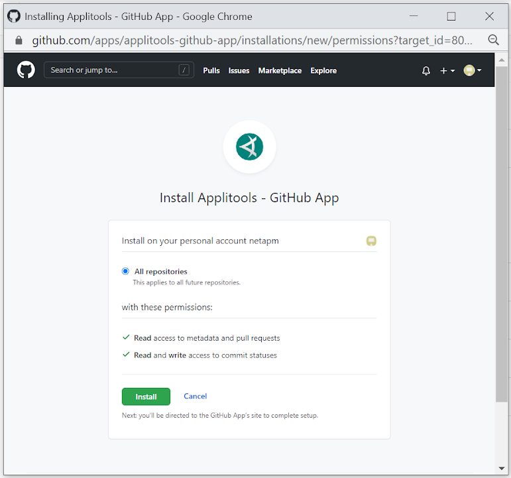511x478 pixels.
Task: Navigate to Explore in the header
Action: pyautogui.click(x=323, y=71)
